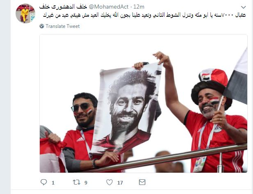Open the @MohamedAct profile handle
The height and width of the screenshot is (194, 253).
tap(108, 7)
